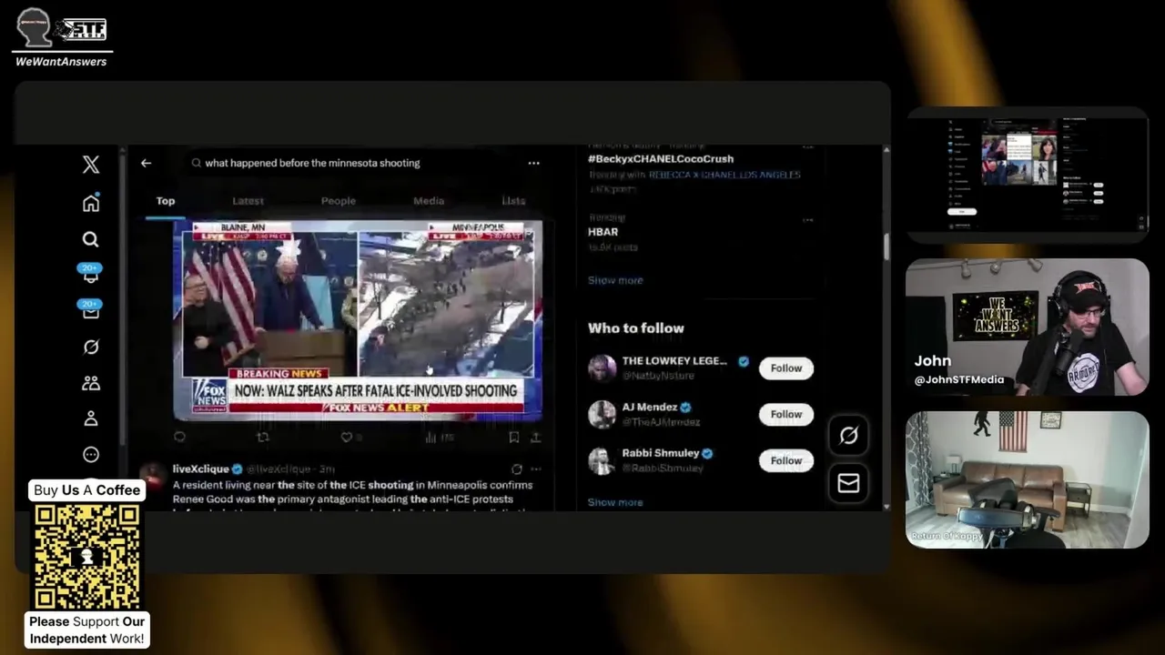Click the Buy Us A Coffee QR code

coord(87,557)
